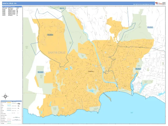
Task: Select the 95064 ZIP code label on map
Action: point(50,35)
